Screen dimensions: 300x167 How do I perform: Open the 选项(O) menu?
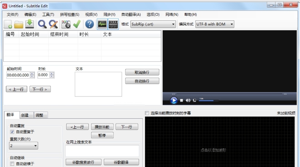[x=153, y=14]
